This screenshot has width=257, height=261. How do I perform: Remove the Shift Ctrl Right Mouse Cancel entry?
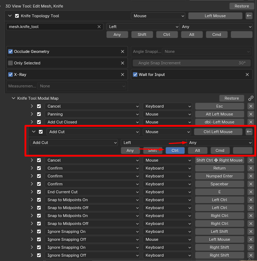(x=251, y=160)
